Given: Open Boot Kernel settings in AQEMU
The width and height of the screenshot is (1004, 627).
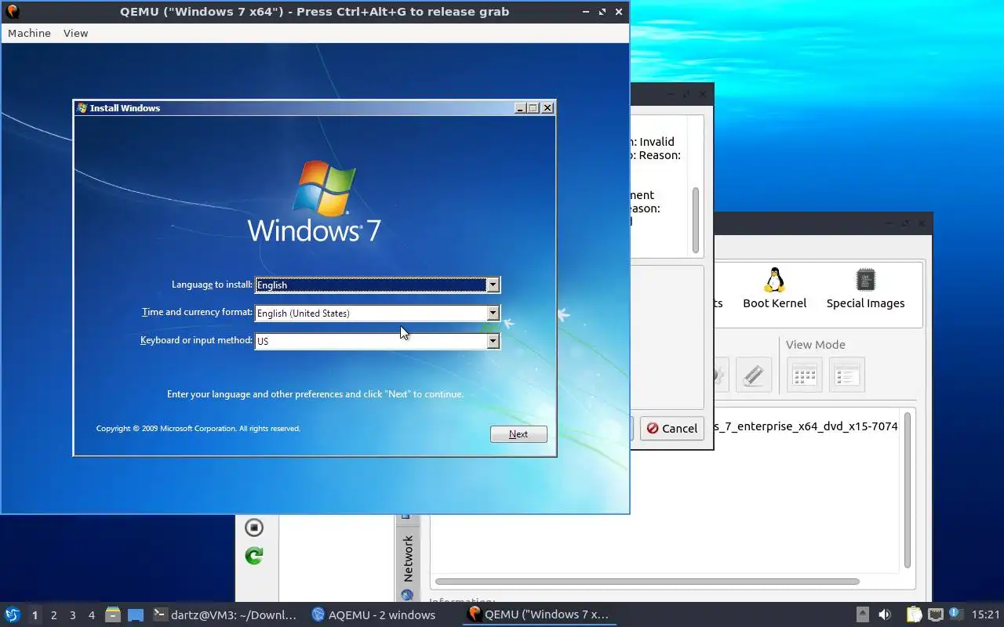Looking at the screenshot, I should coord(774,288).
